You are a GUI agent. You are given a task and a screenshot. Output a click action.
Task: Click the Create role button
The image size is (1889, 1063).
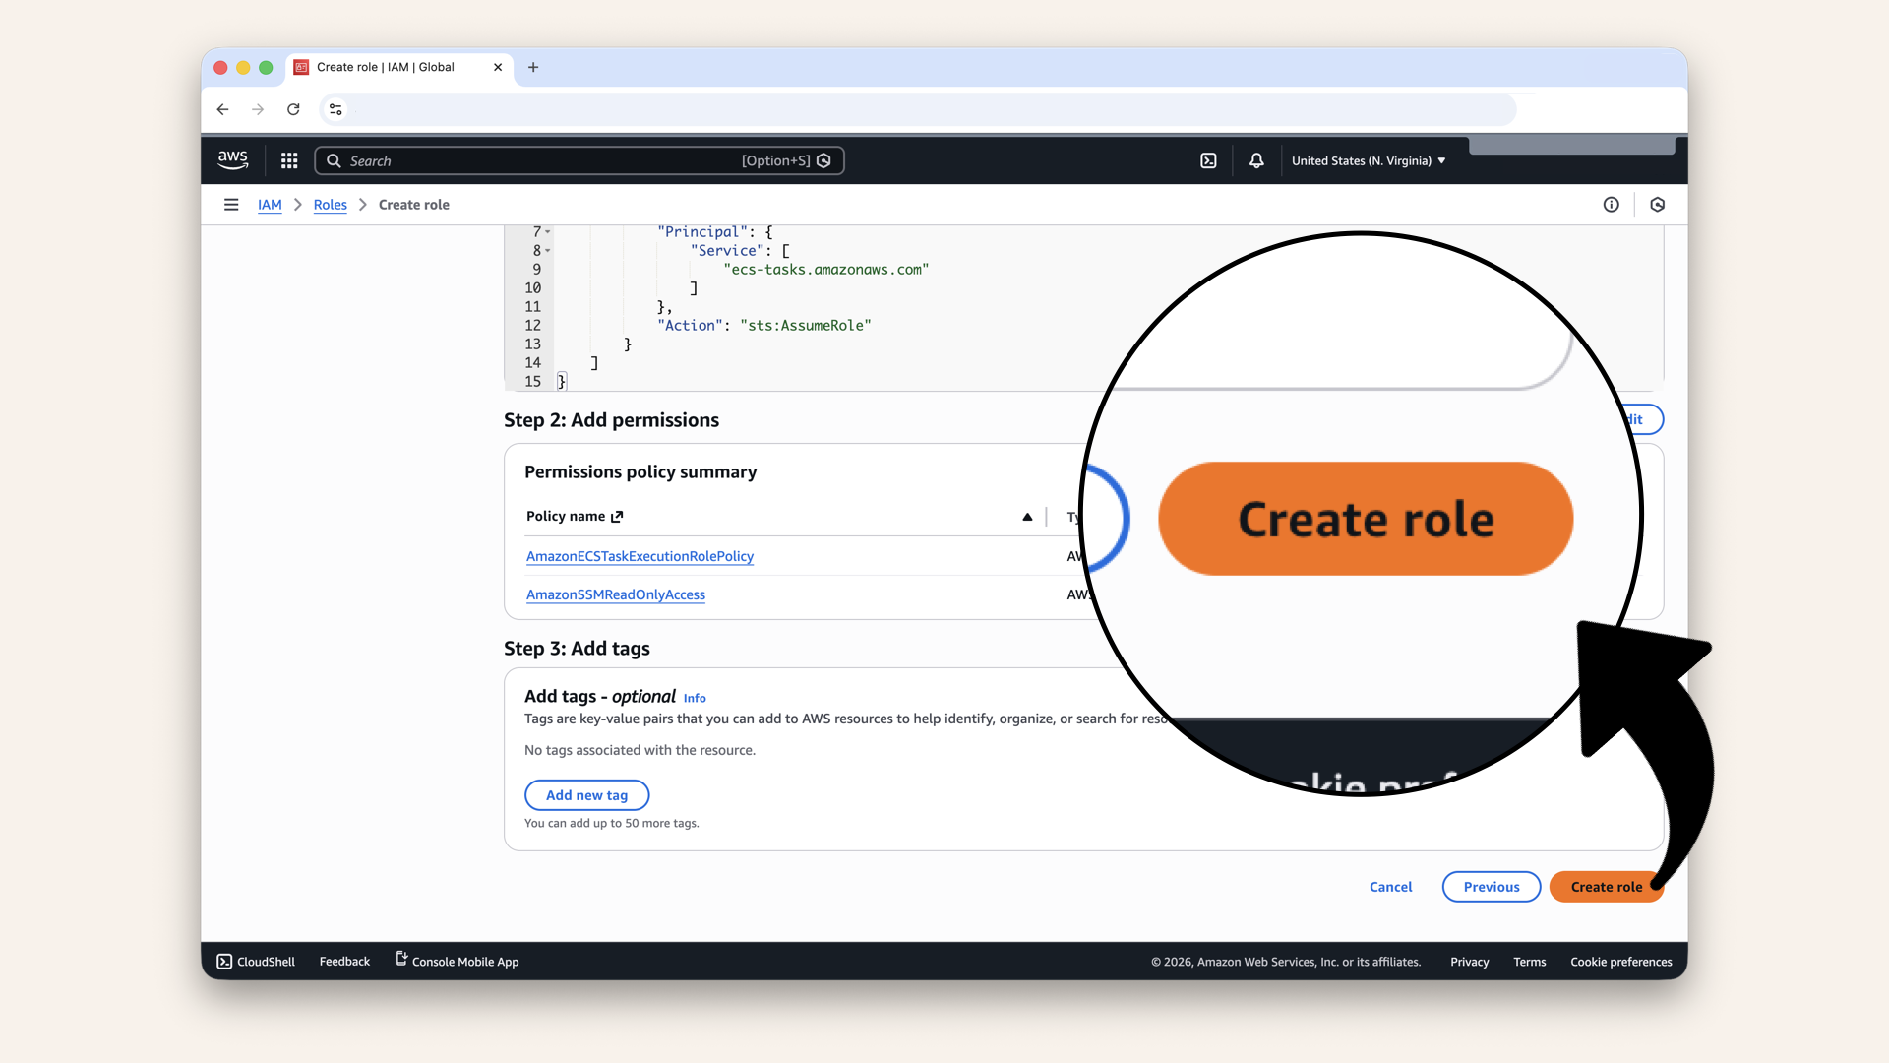1606,886
